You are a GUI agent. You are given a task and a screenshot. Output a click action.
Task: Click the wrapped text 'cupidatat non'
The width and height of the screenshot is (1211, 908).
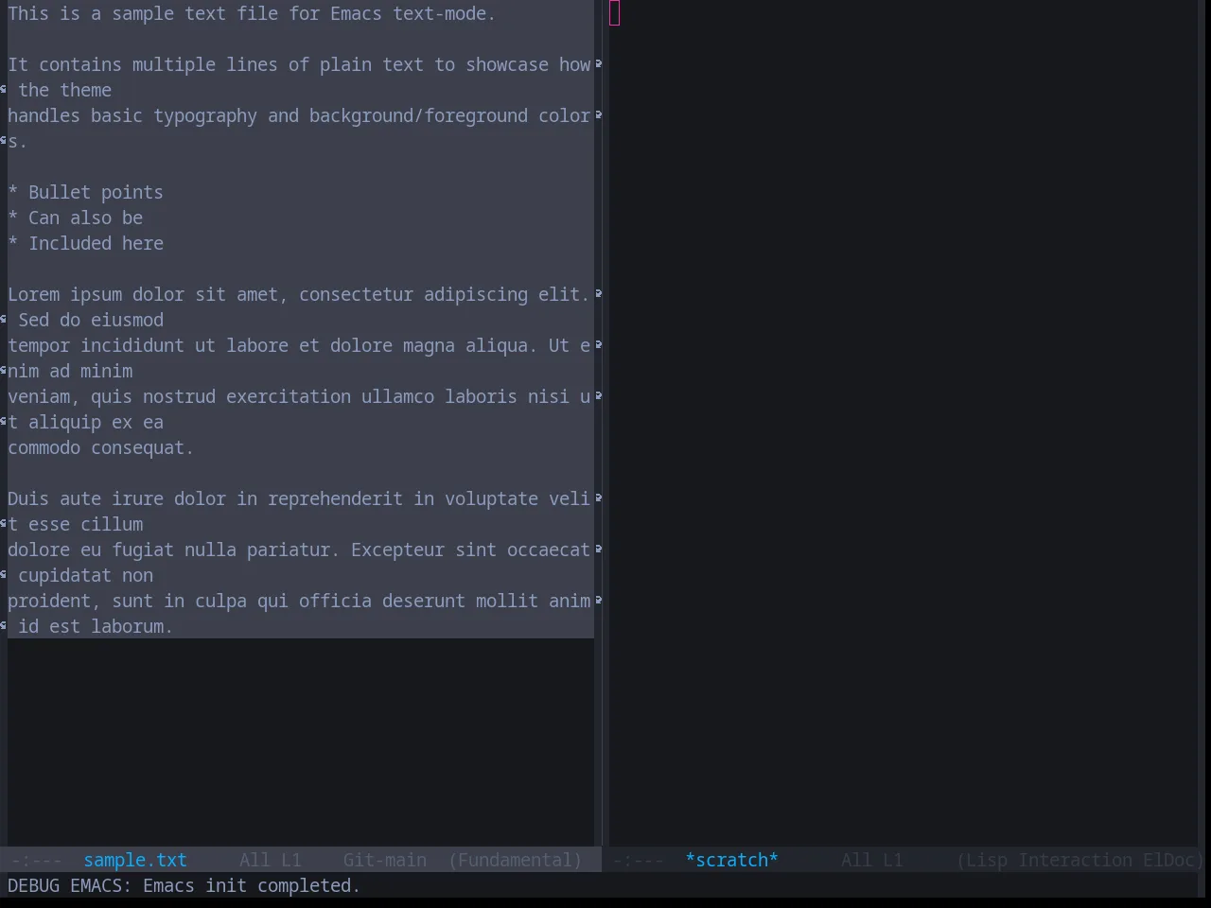click(x=86, y=575)
